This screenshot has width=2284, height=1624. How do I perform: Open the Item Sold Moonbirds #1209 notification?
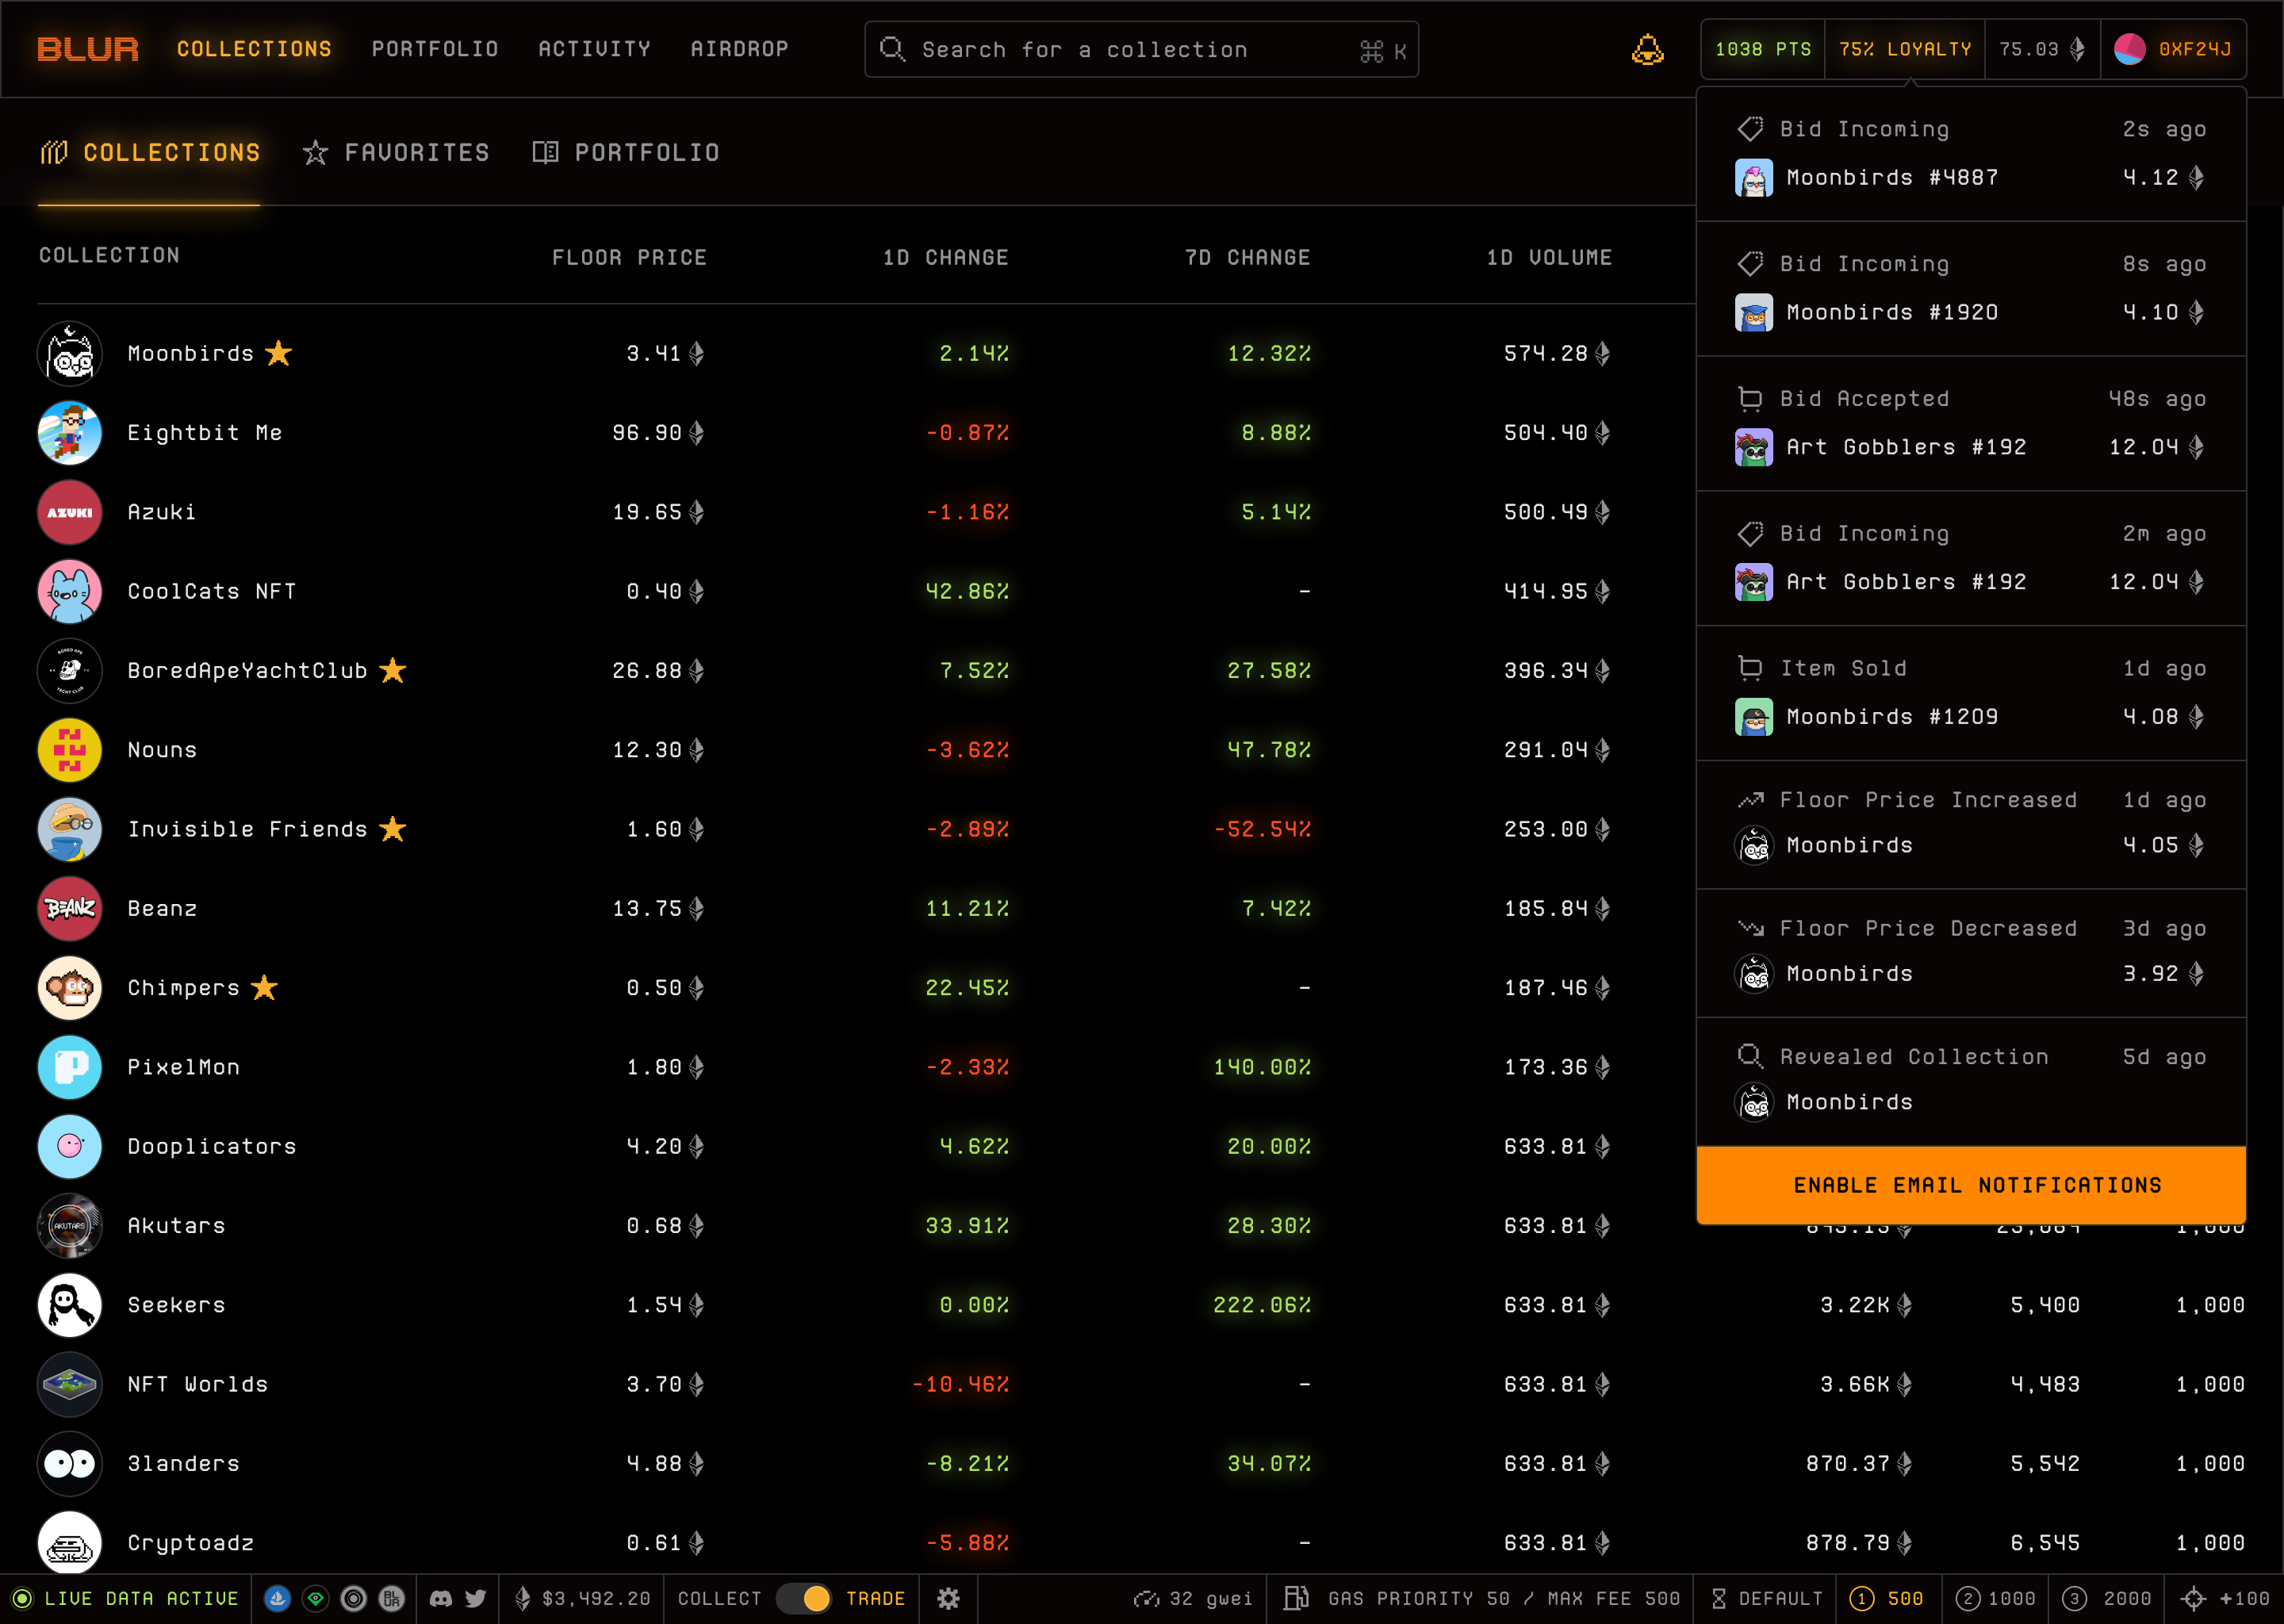1971,693
